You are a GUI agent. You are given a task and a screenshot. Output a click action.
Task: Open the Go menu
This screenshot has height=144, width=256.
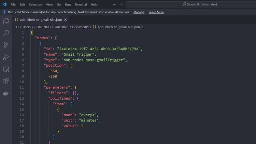(x=59, y=4)
